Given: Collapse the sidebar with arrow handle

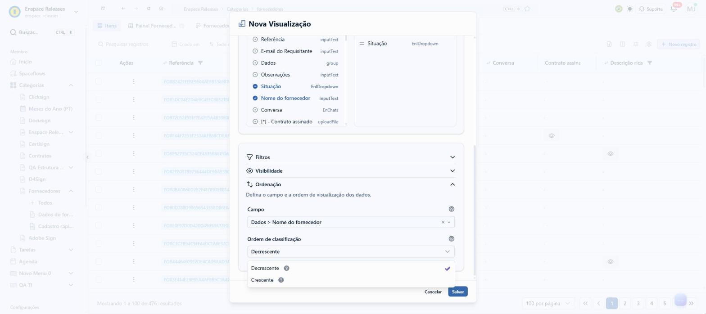Looking at the screenshot, I should point(87,157).
